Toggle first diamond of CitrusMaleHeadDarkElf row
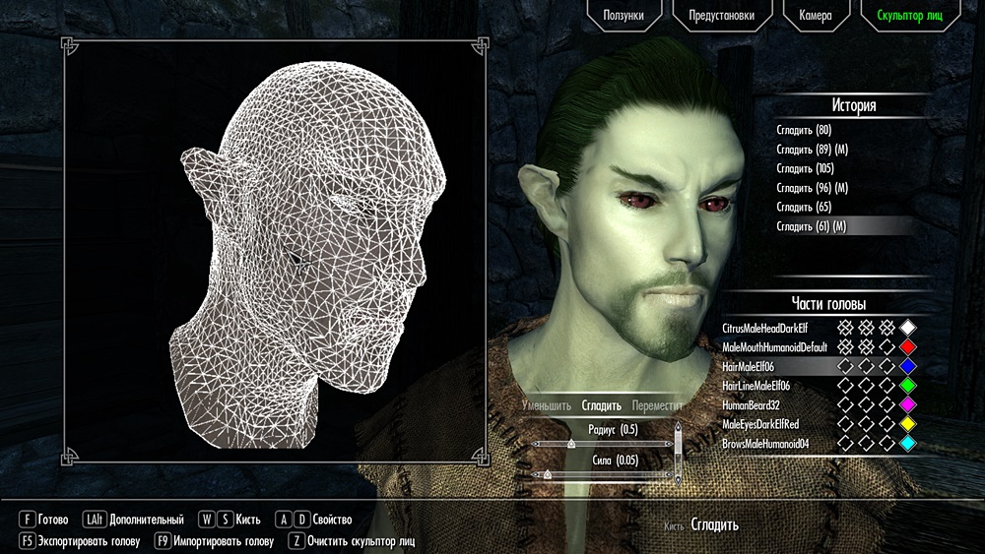 (845, 328)
